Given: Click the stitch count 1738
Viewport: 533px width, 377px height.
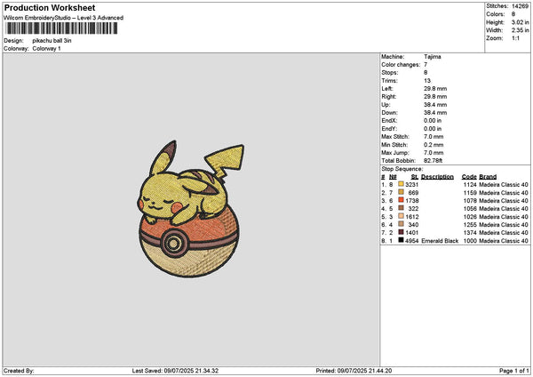Looking at the screenshot, I should 411,200.
